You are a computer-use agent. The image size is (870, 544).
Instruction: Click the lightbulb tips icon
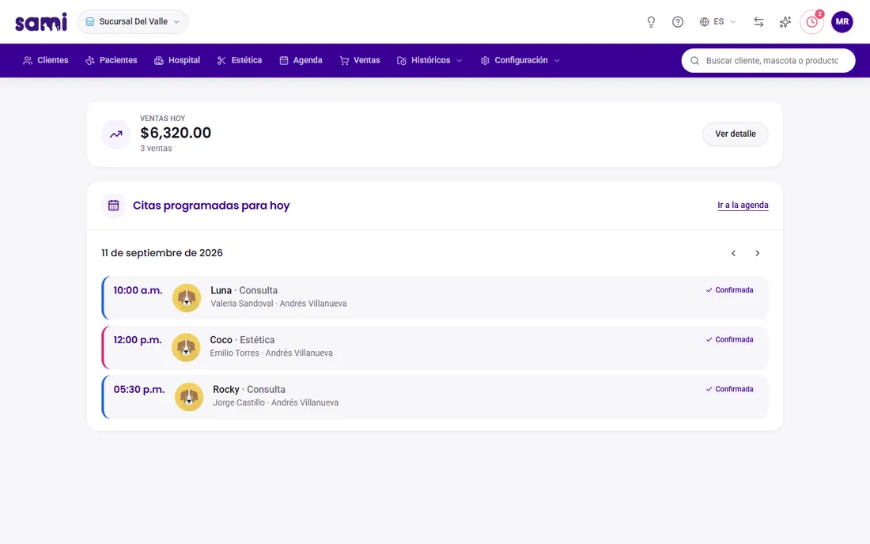click(x=651, y=21)
